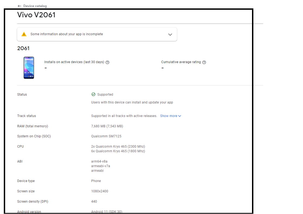Click the 'Qualcomm SM7125' value
Screen dimensions: 303x214
click(x=106, y=136)
